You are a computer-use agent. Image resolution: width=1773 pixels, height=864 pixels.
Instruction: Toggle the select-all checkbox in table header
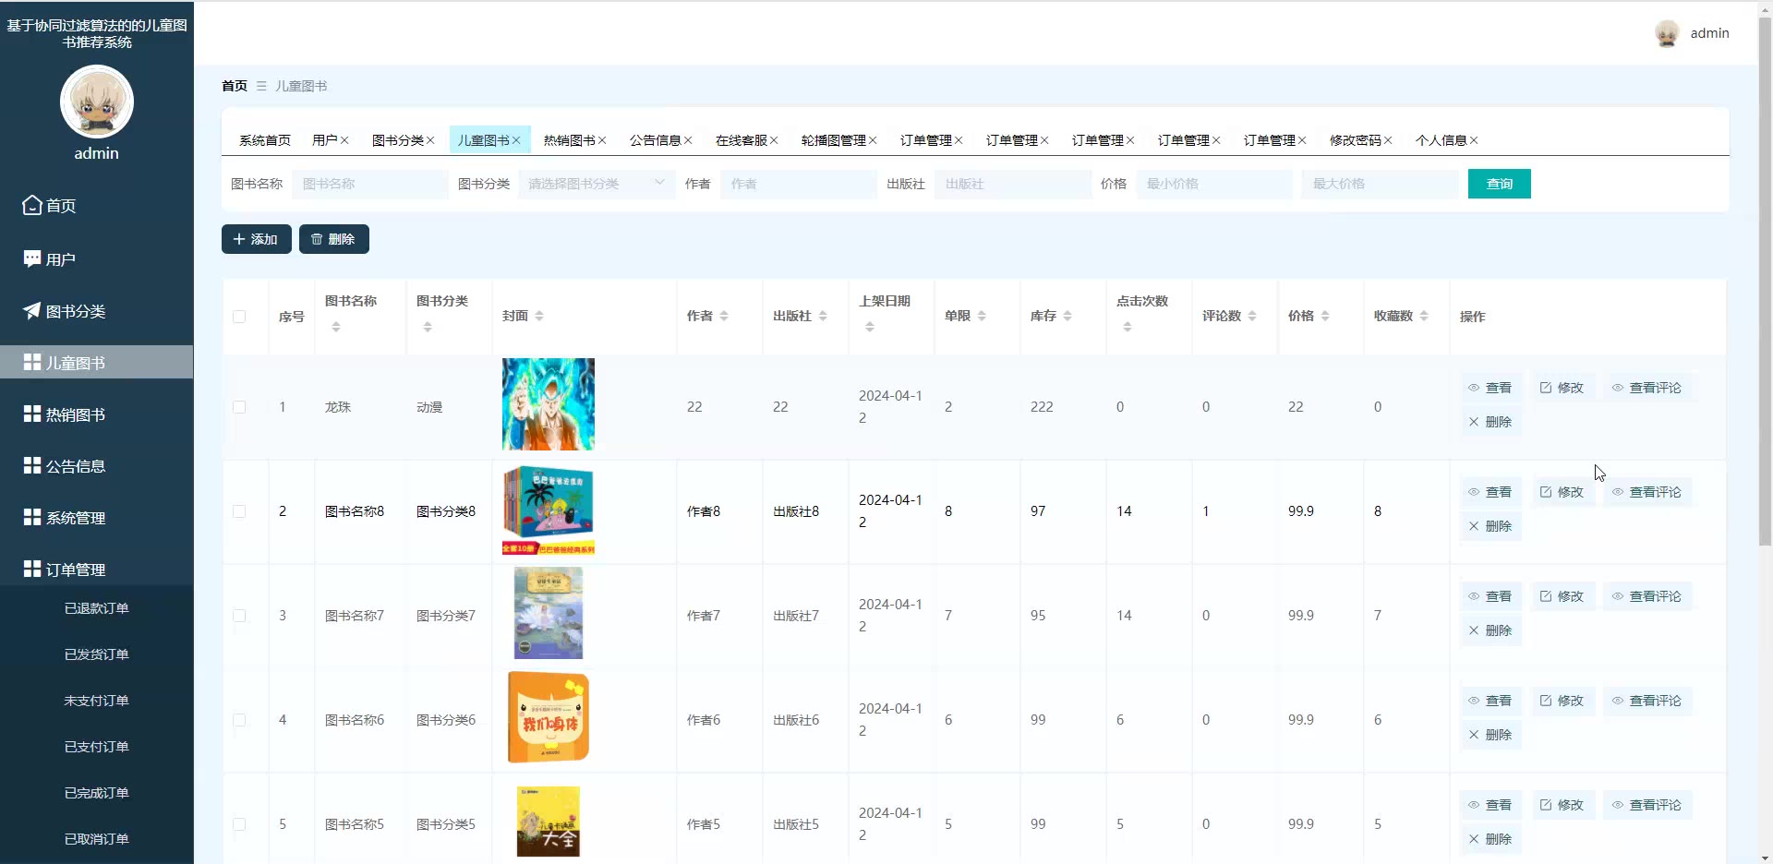click(239, 317)
